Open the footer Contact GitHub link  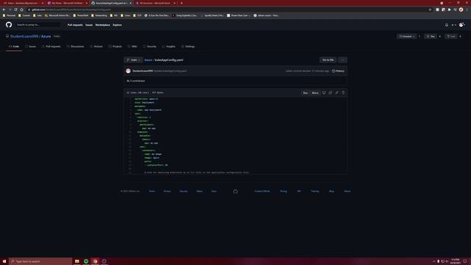coord(262,191)
